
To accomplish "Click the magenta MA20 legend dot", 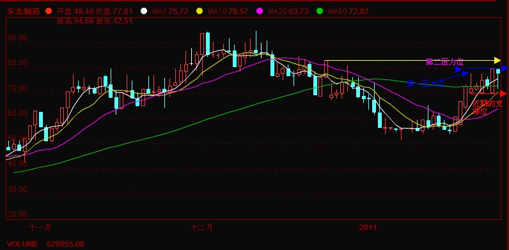I will 260,11.
